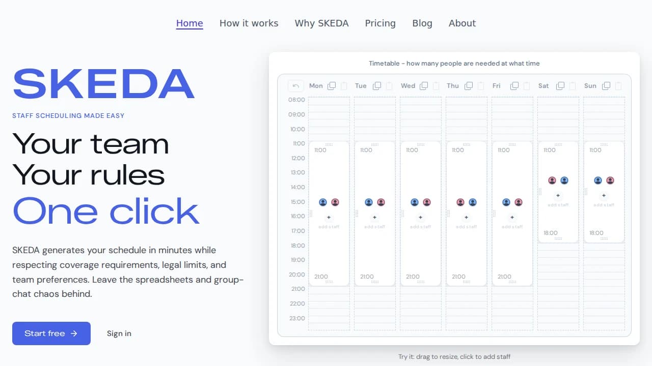Navigate to the How it works section

[249, 23]
